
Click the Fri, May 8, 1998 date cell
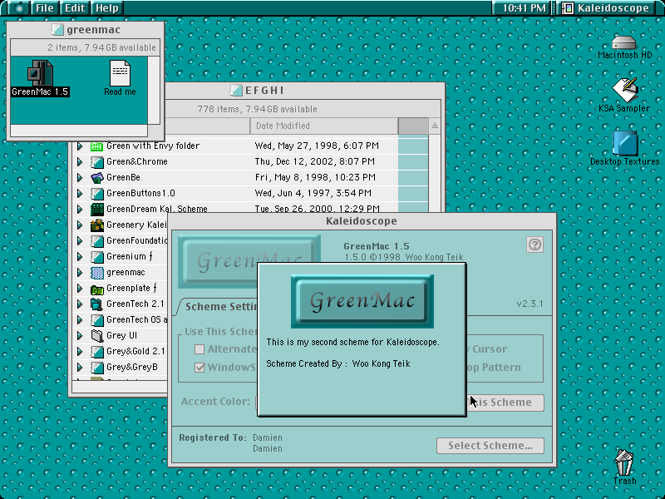[315, 177]
